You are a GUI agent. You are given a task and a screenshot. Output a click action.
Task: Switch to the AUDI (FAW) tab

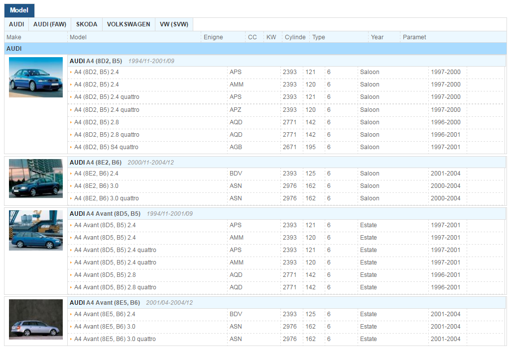[x=50, y=24]
